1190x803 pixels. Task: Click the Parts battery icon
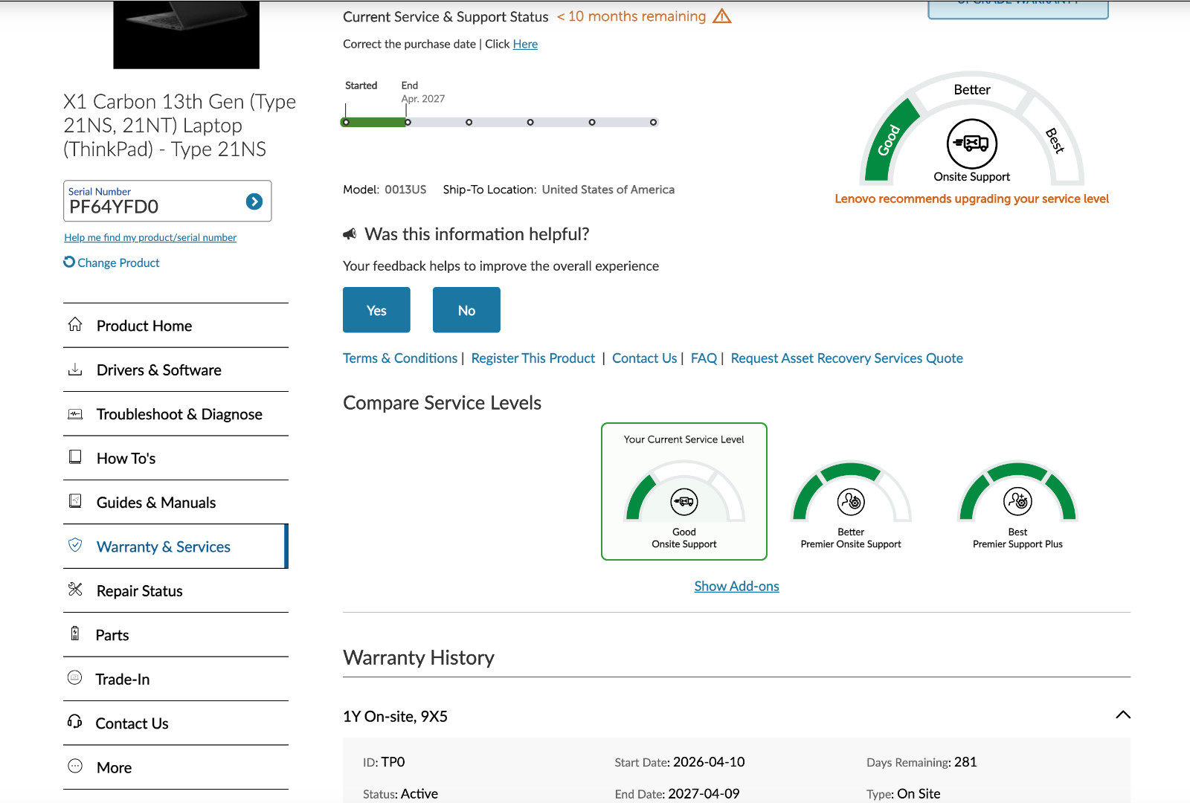[75, 633]
